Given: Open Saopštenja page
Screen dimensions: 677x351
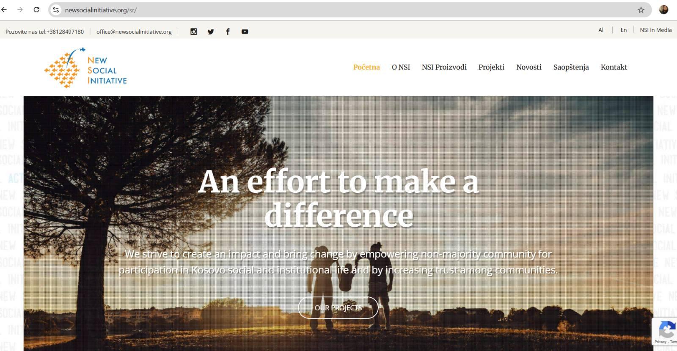Looking at the screenshot, I should click(x=571, y=67).
